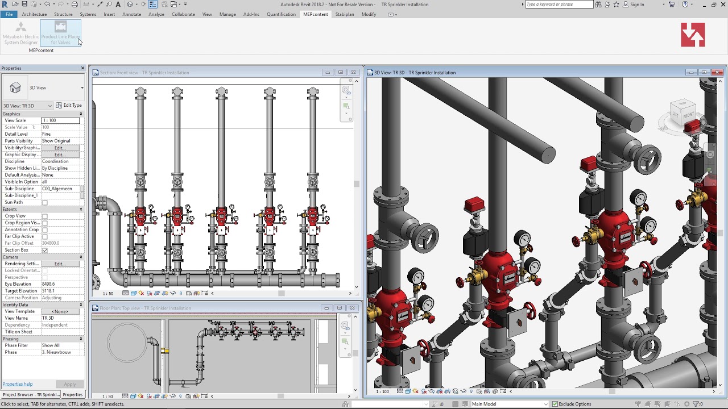Toggle the Annotation Crop checkbox
728x409 pixels.
tap(45, 230)
